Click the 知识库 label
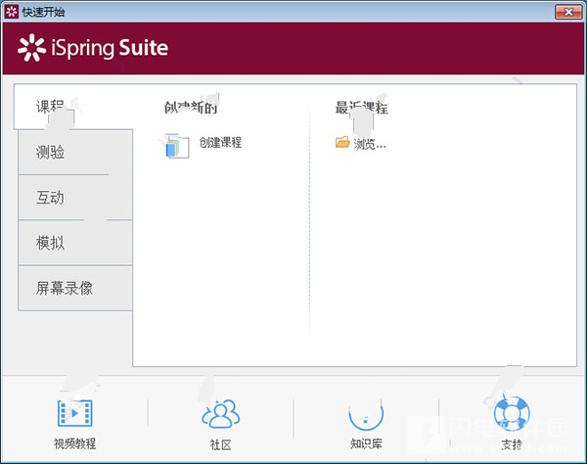 tap(366, 443)
